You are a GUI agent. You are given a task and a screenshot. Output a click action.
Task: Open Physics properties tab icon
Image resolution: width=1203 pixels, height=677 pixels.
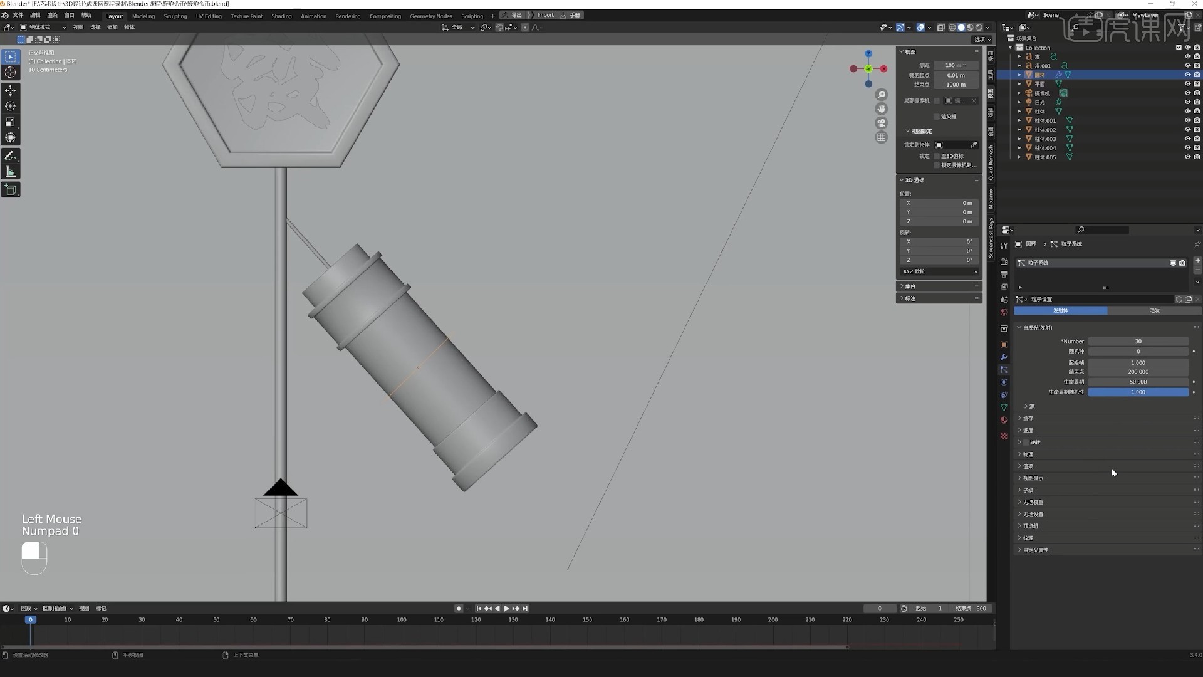click(1004, 382)
